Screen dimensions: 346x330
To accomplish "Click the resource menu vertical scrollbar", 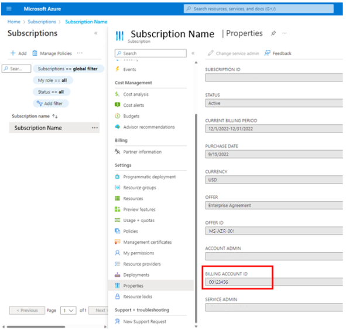I will click(x=196, y=218).
